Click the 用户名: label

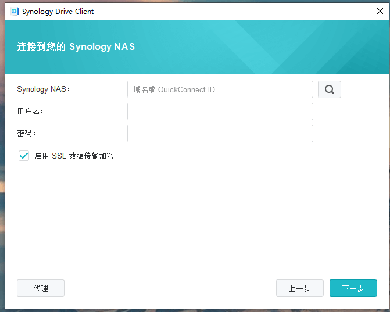point(31,112)
